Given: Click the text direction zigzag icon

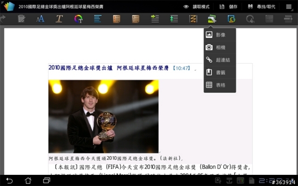Looking at the screenshot, I should coord(193,19).
